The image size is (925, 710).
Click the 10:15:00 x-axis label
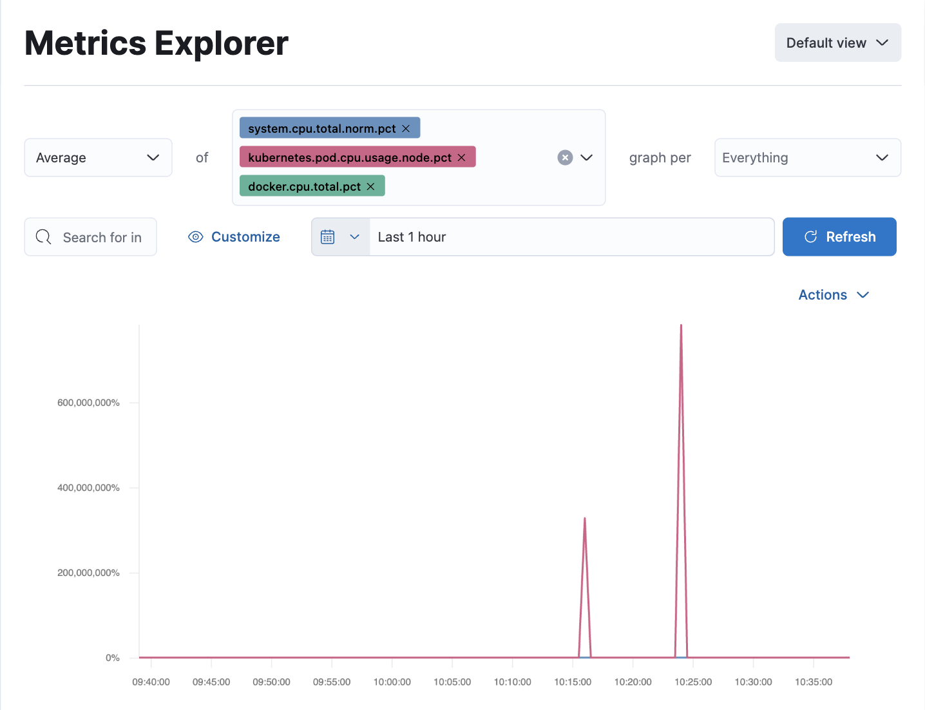click(x=573, y=682)
